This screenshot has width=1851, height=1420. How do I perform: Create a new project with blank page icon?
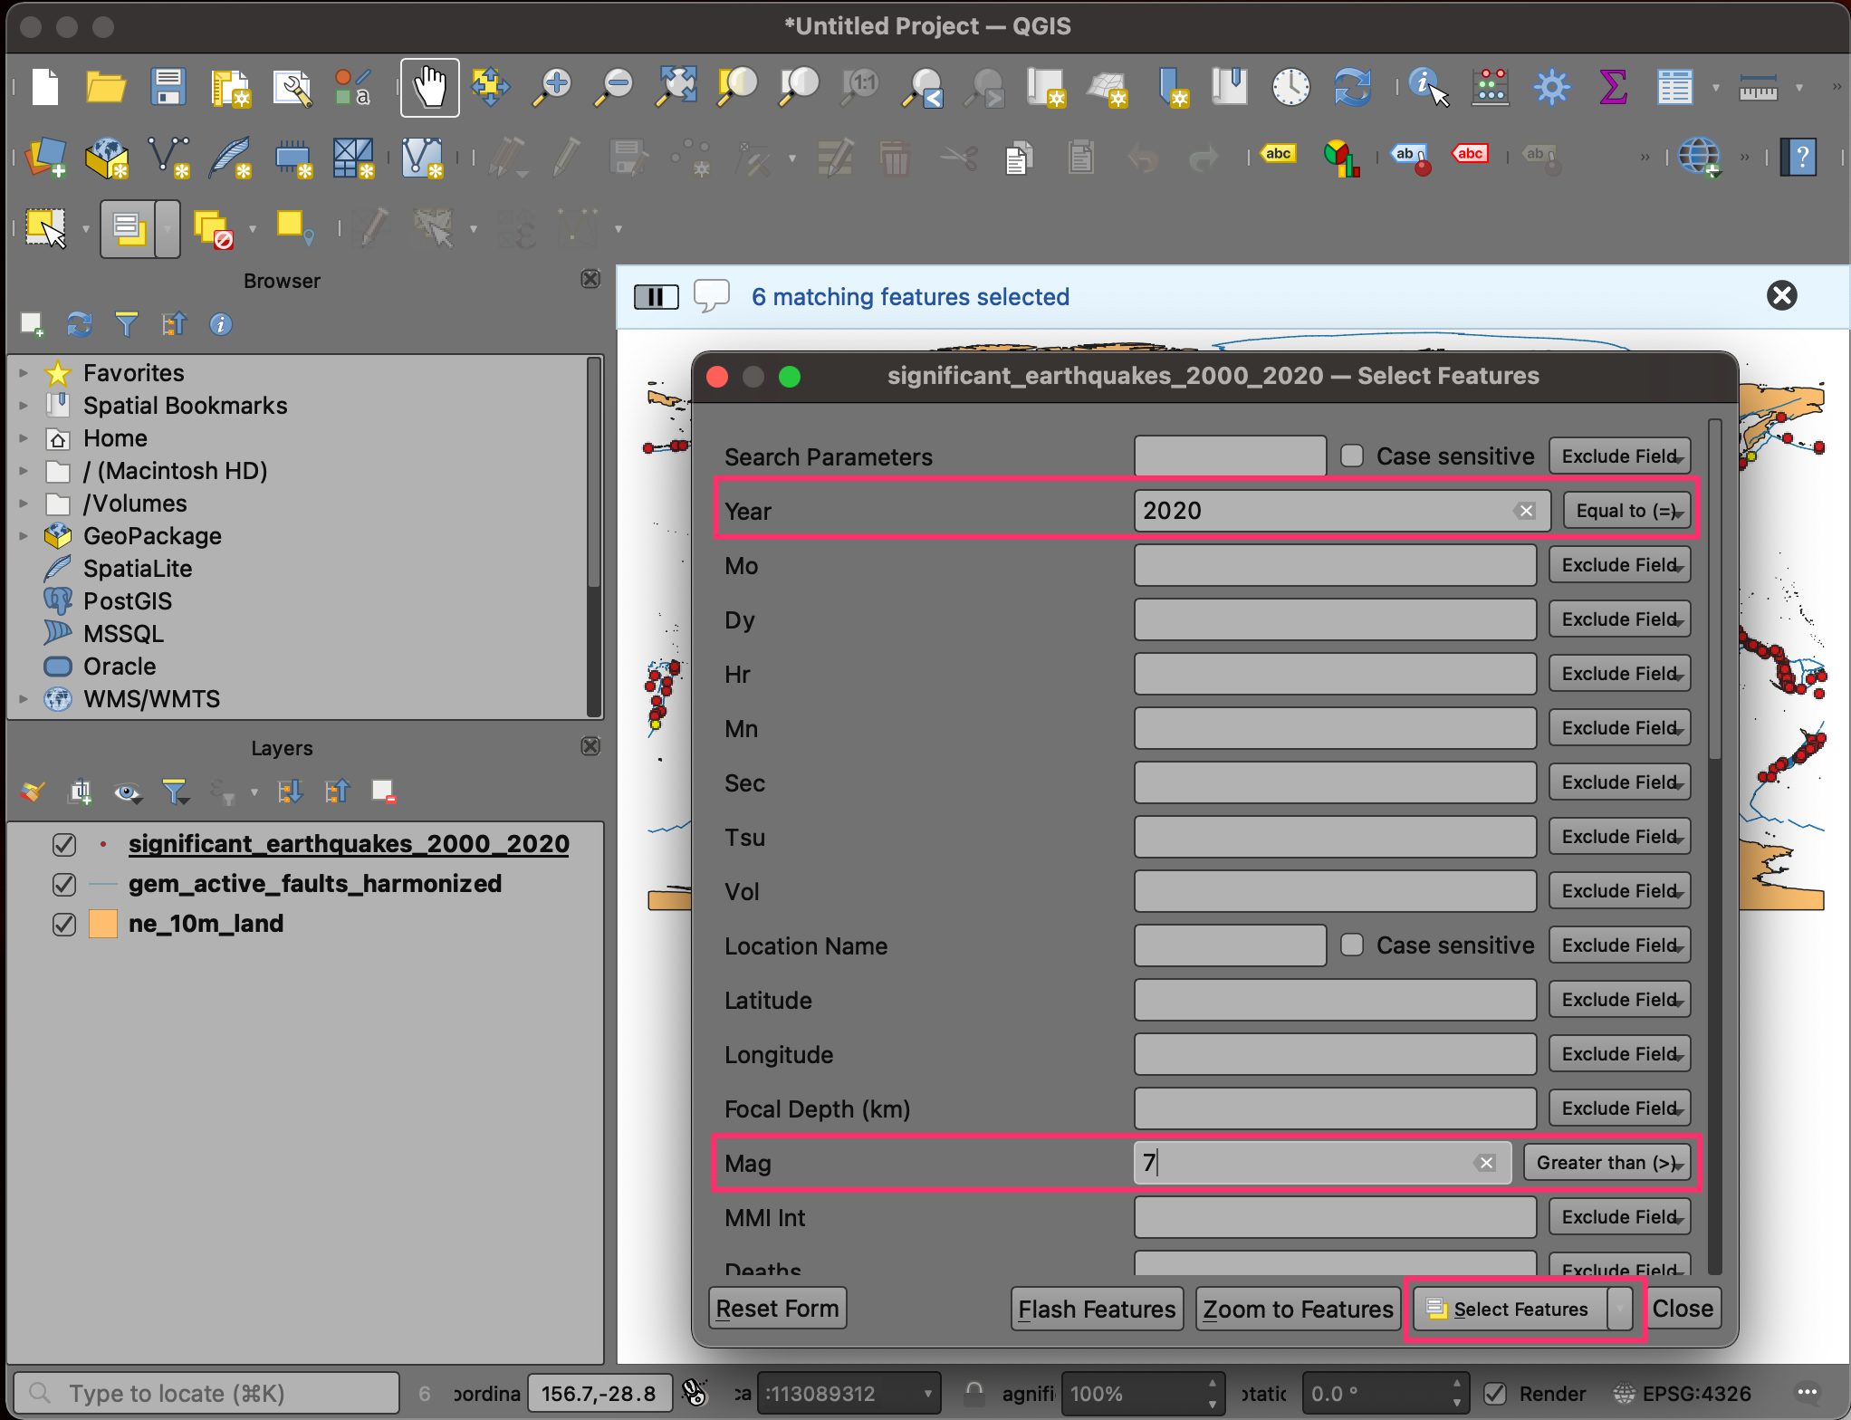45,88
